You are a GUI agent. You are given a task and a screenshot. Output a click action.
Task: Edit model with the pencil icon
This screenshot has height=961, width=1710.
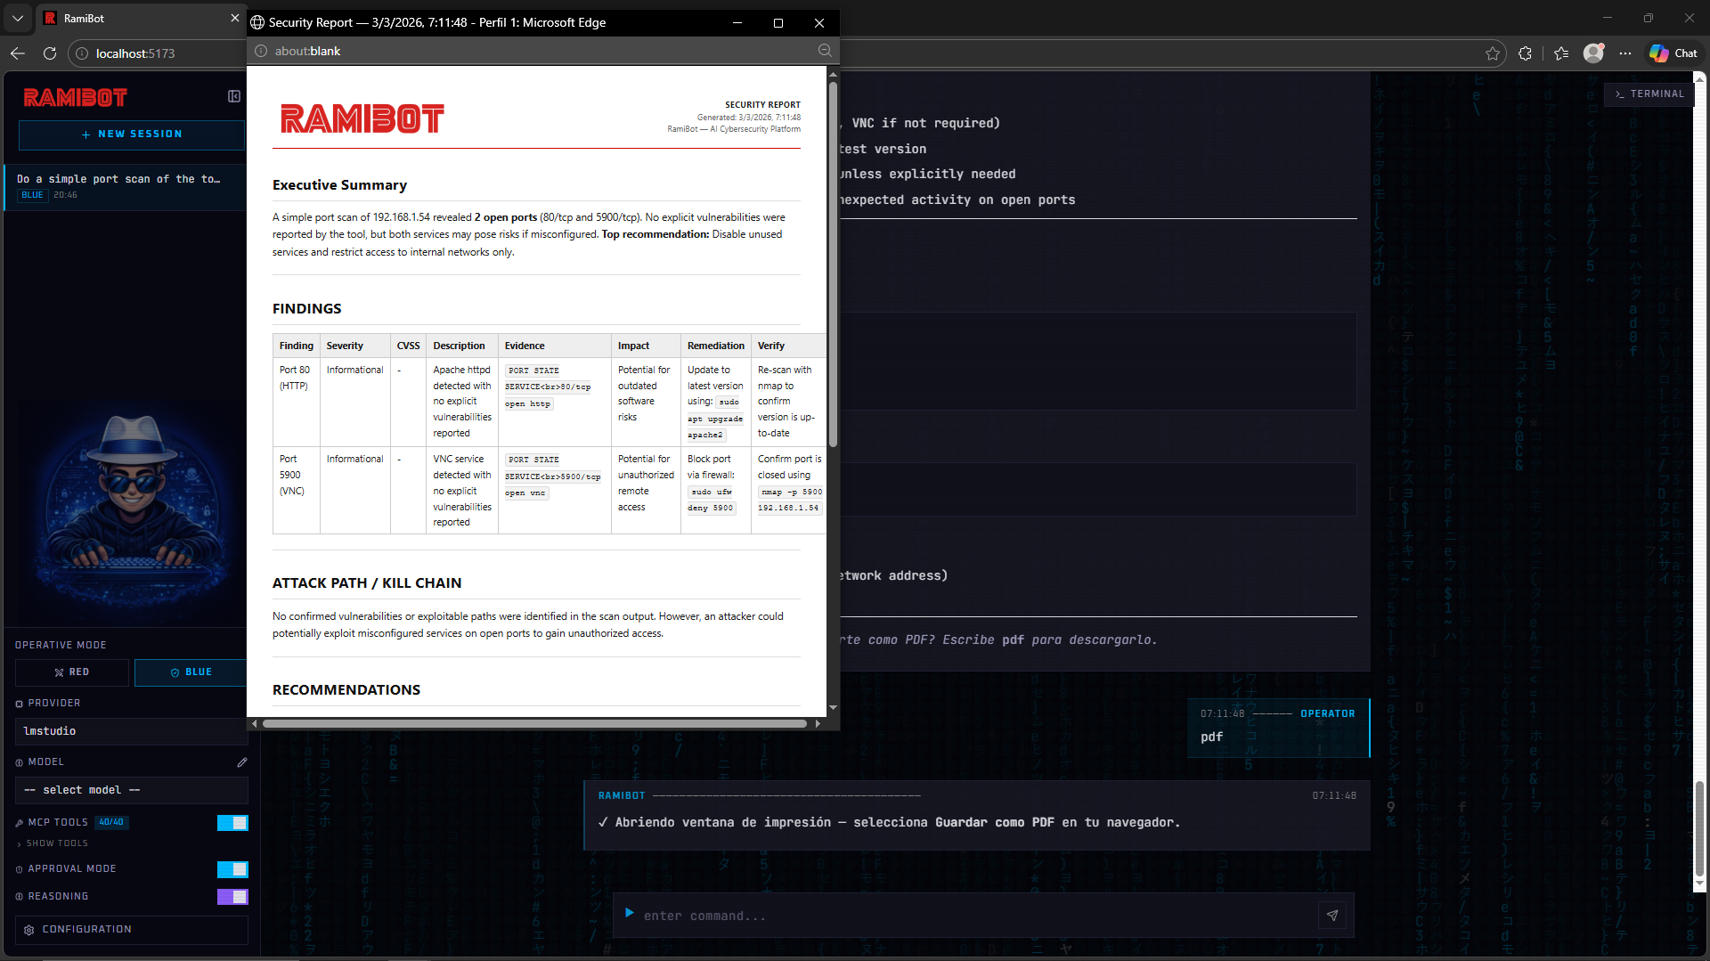pos(241,762)
